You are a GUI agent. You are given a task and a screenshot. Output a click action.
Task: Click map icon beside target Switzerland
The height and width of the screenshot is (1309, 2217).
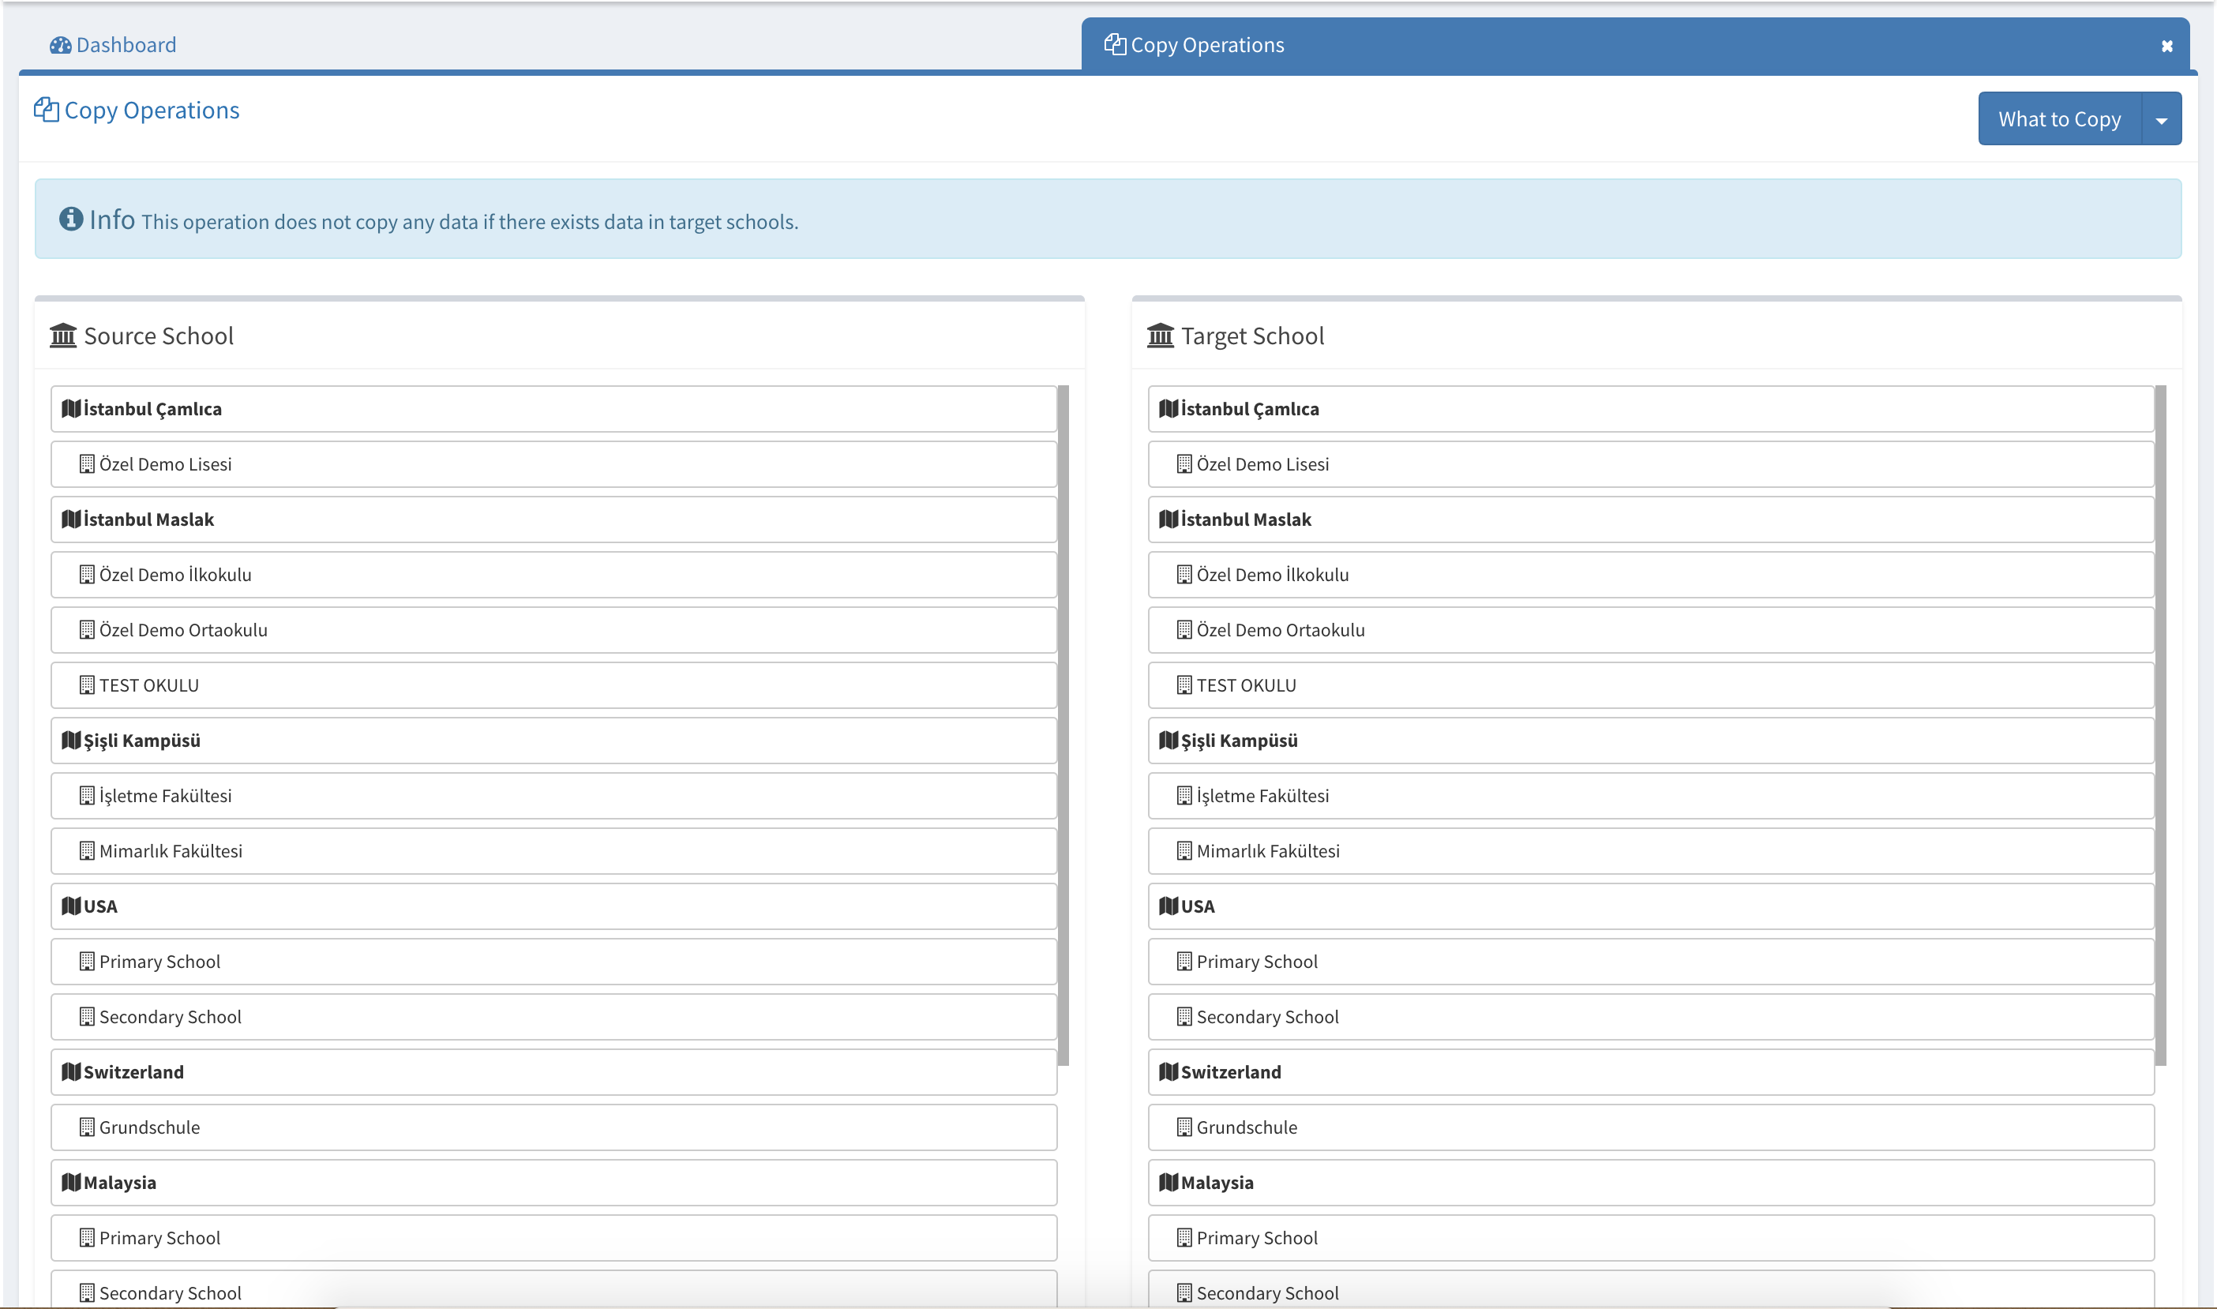tap(1169, 1071)
